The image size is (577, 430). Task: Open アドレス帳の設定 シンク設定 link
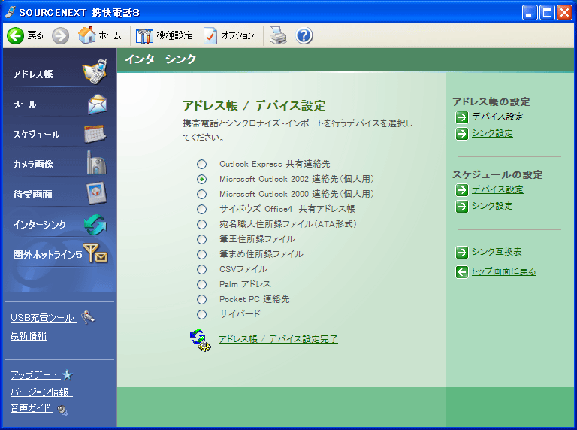click(492, 133)
